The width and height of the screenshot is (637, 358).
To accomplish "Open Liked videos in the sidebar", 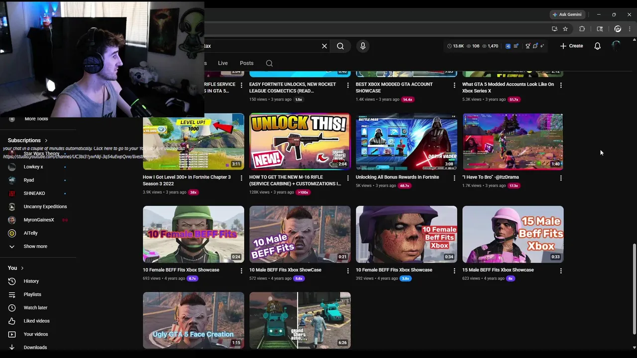I will (x=38, y=321).
